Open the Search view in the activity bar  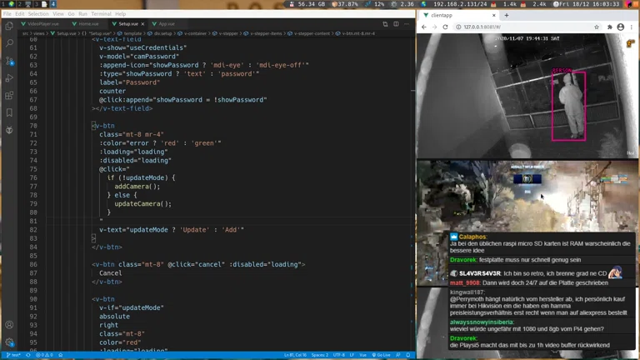tap(9, 43)
